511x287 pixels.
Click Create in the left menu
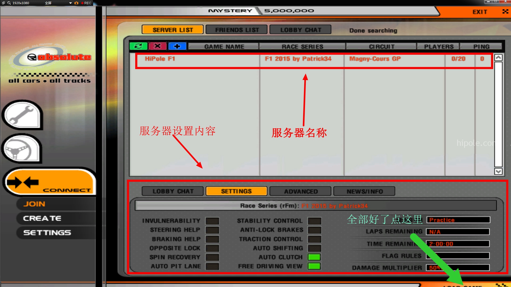coord(42,218)
